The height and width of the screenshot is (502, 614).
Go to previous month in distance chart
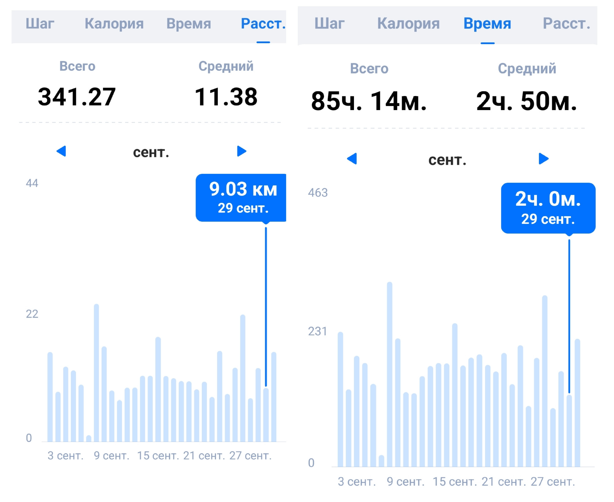point(61,151)
